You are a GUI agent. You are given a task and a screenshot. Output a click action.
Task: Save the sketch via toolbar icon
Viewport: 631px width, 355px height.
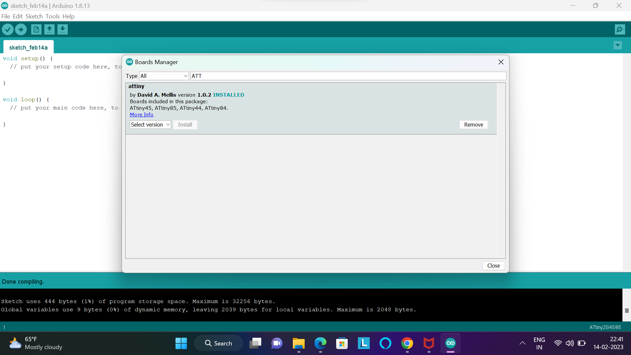62,29
